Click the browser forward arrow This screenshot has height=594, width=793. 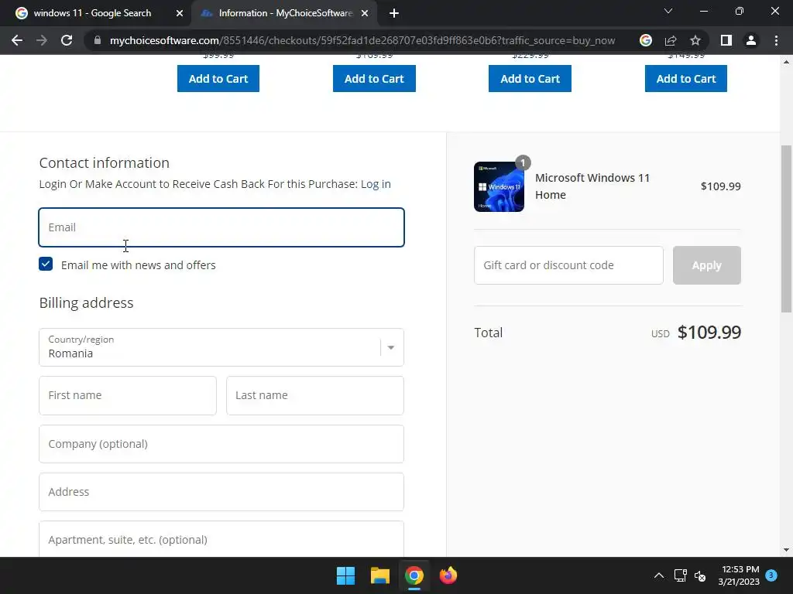click(x=42, y=40)
